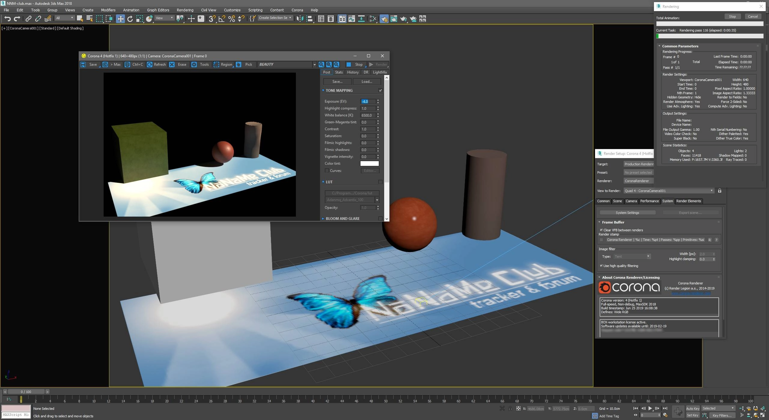
Task: Click the Mirror tool icon
Action: (x=299, y=19)
